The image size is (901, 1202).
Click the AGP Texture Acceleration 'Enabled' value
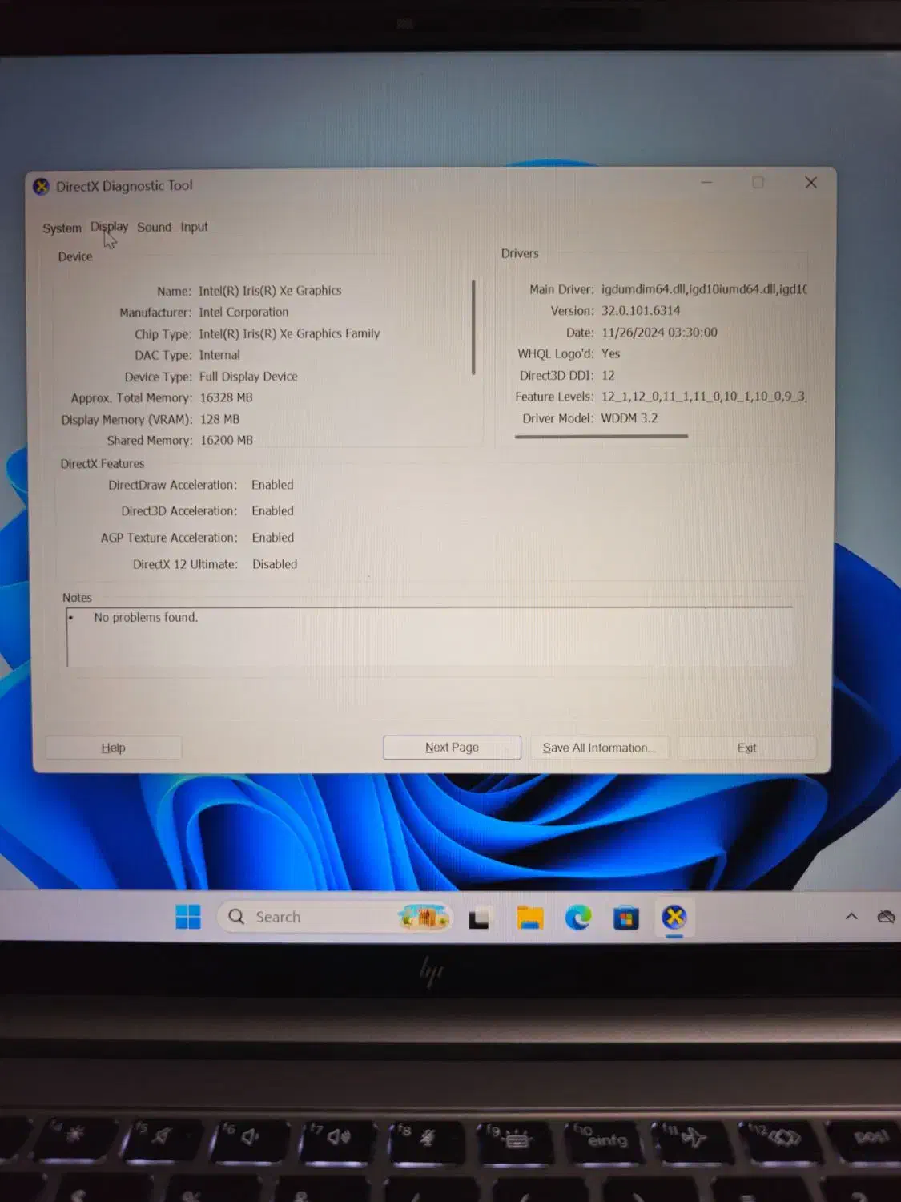[273, 538]
